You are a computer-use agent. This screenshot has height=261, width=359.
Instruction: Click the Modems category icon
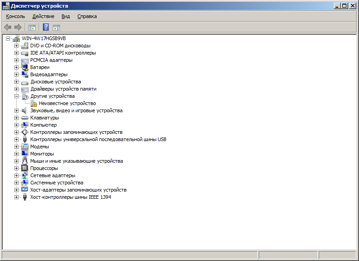point(25,147)
